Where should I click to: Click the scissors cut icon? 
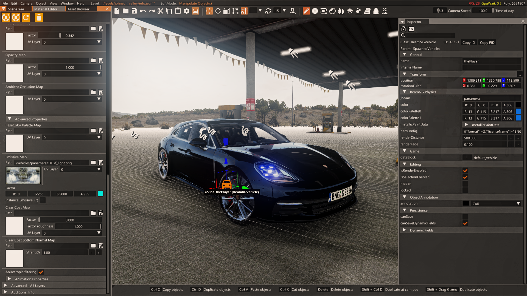pyautogui.click(x=160, y=11)
